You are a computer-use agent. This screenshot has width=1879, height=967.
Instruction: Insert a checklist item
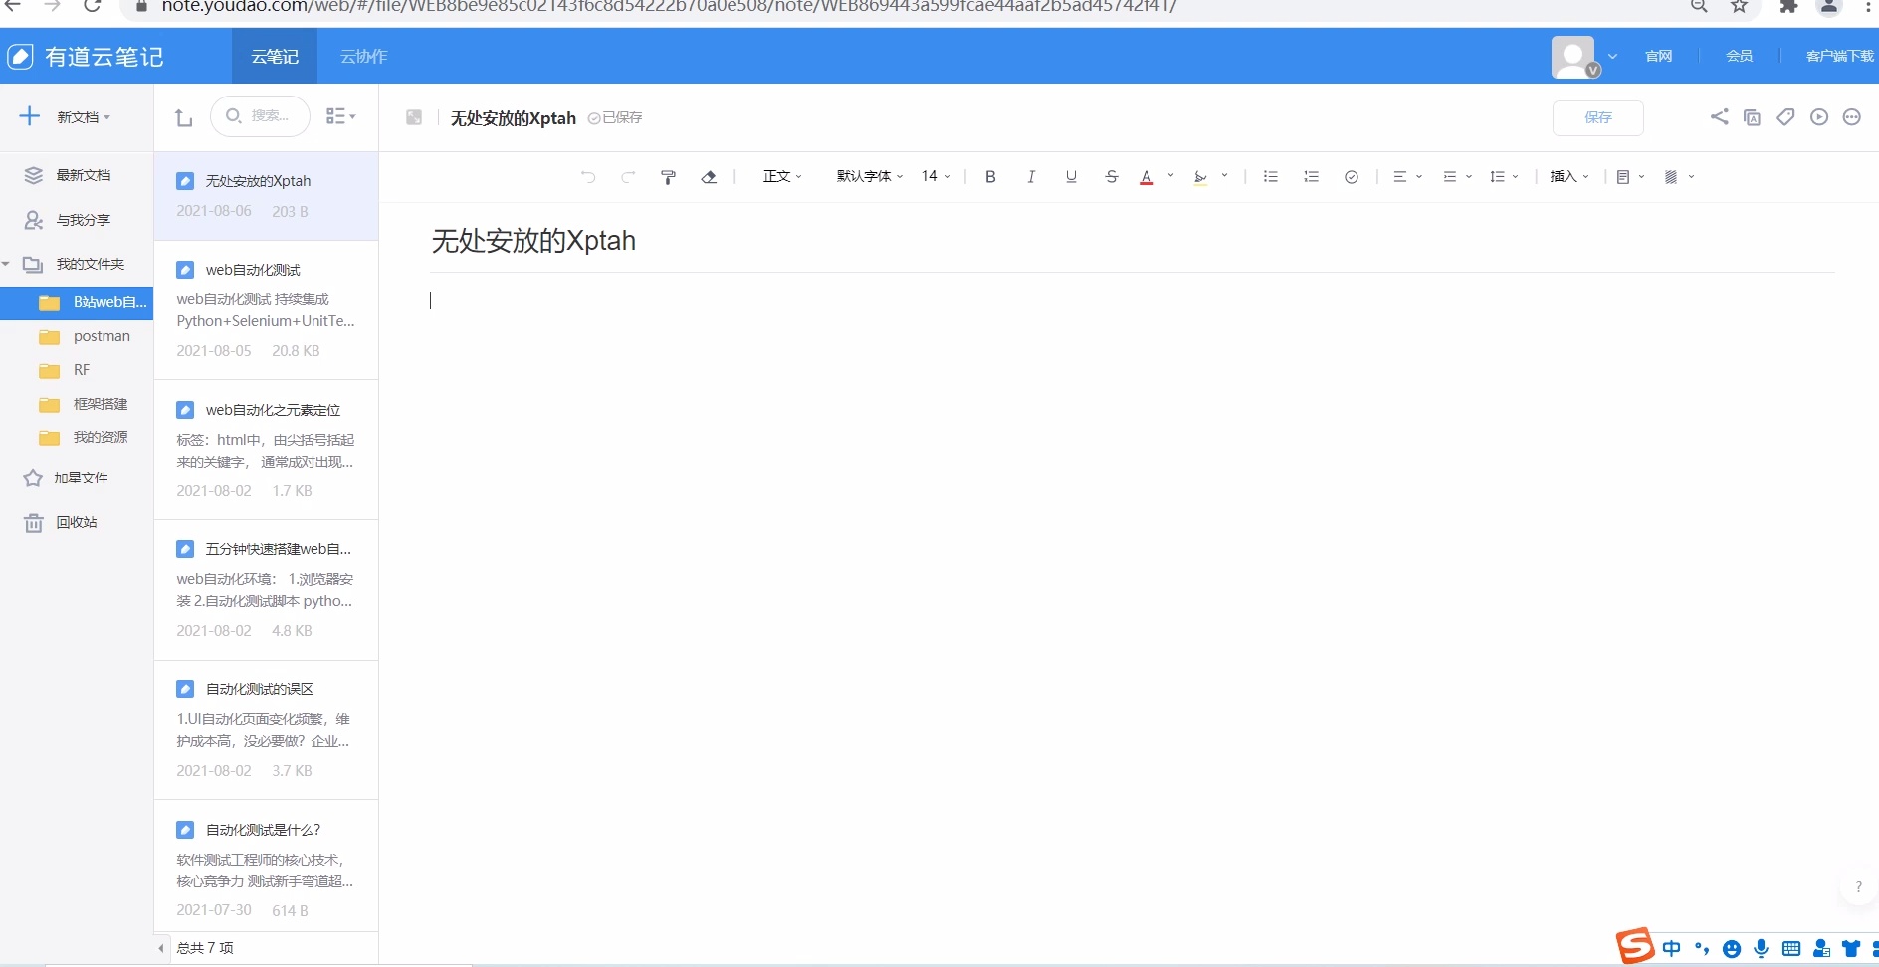pyautogui.click(x=1351, y=176)
